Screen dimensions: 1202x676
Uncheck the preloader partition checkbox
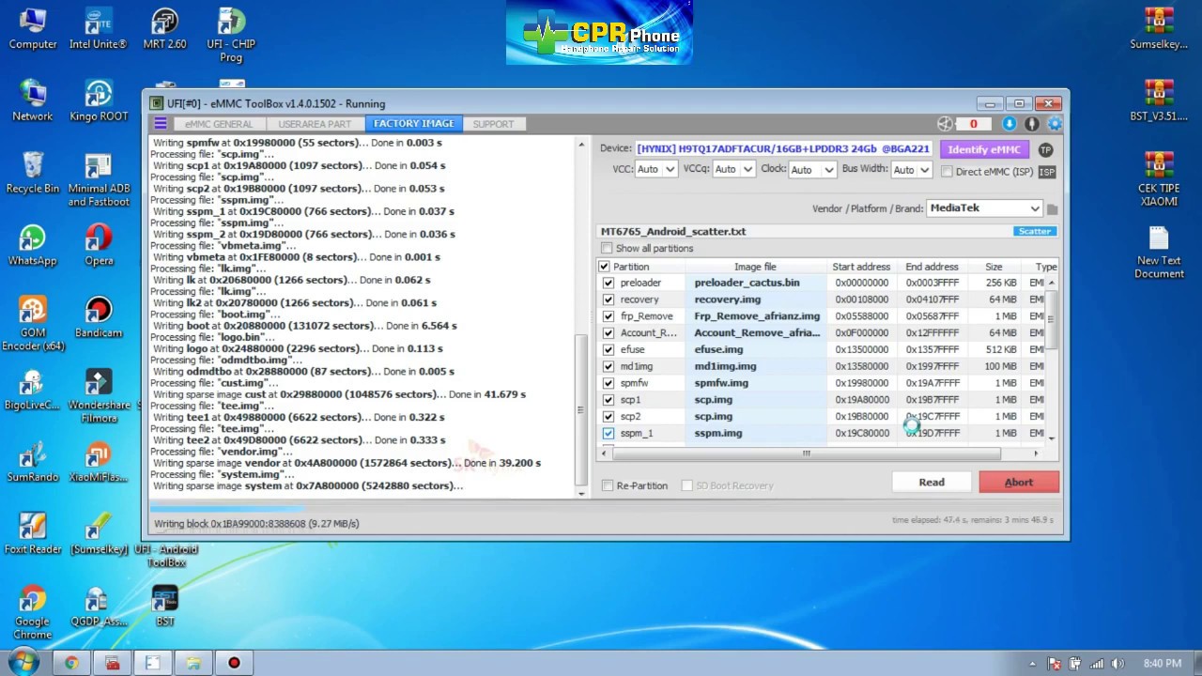click(x=609, y=283)
